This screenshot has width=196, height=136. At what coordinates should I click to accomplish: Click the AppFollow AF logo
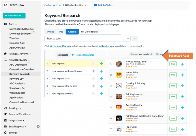pyautogui.click(x=5, y=5)
